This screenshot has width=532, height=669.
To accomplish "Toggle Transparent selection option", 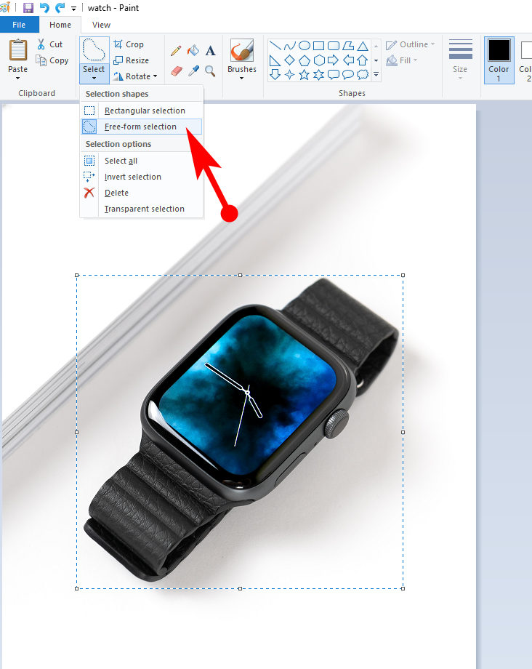I will 144,209.
